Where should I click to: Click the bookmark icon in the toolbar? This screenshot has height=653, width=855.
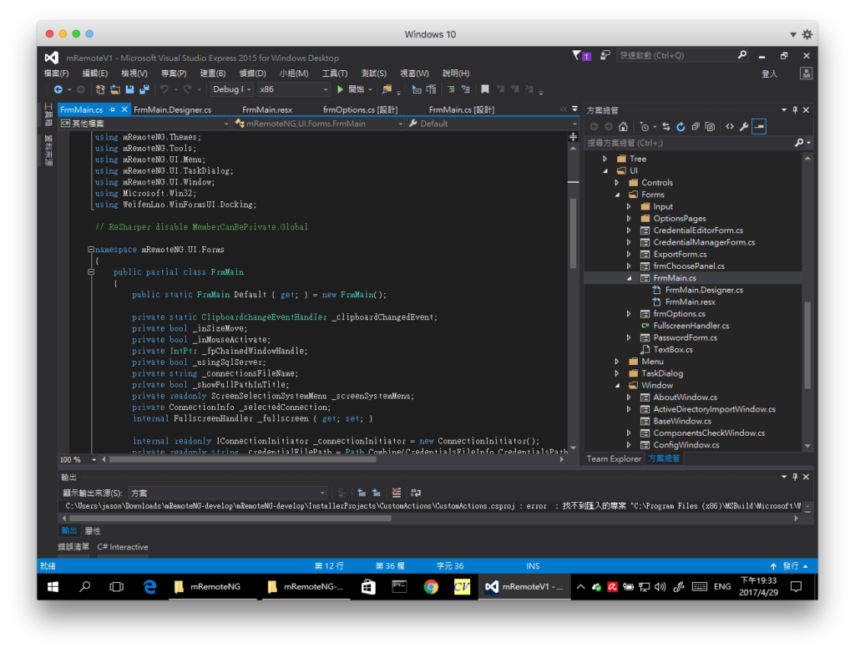485,89
